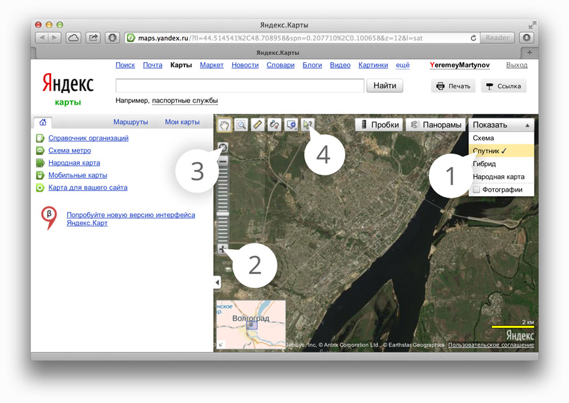This screenshot has height=403, width=569.
Task: Select the ruler distance tool
Action: click(x=258, y=125)
